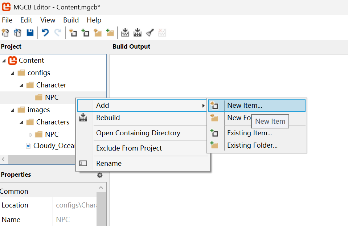Undo the last action
348x226 pixels.
(45, 33)
